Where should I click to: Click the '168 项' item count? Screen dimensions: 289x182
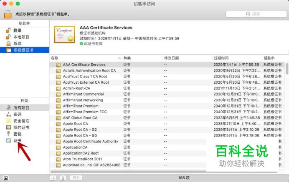[184, 178]
